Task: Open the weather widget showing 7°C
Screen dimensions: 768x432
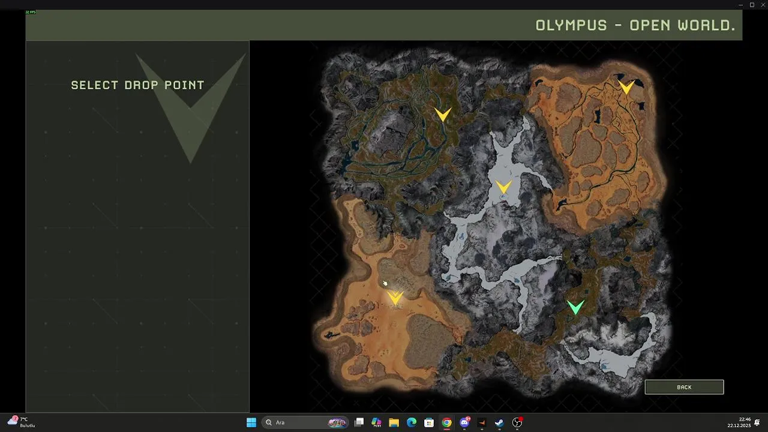Action: click(22, 422)
